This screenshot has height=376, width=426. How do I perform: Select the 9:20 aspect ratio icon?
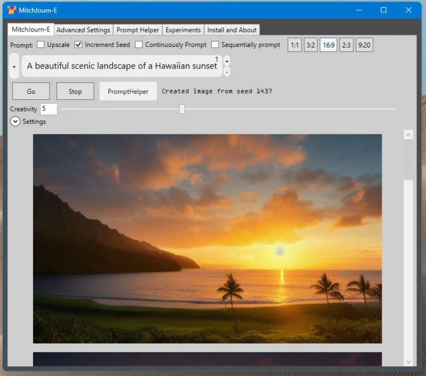coord(364,45)
